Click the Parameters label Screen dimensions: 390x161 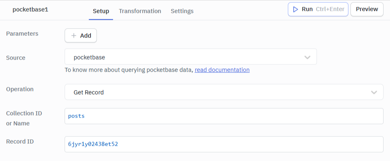point(22,34)
